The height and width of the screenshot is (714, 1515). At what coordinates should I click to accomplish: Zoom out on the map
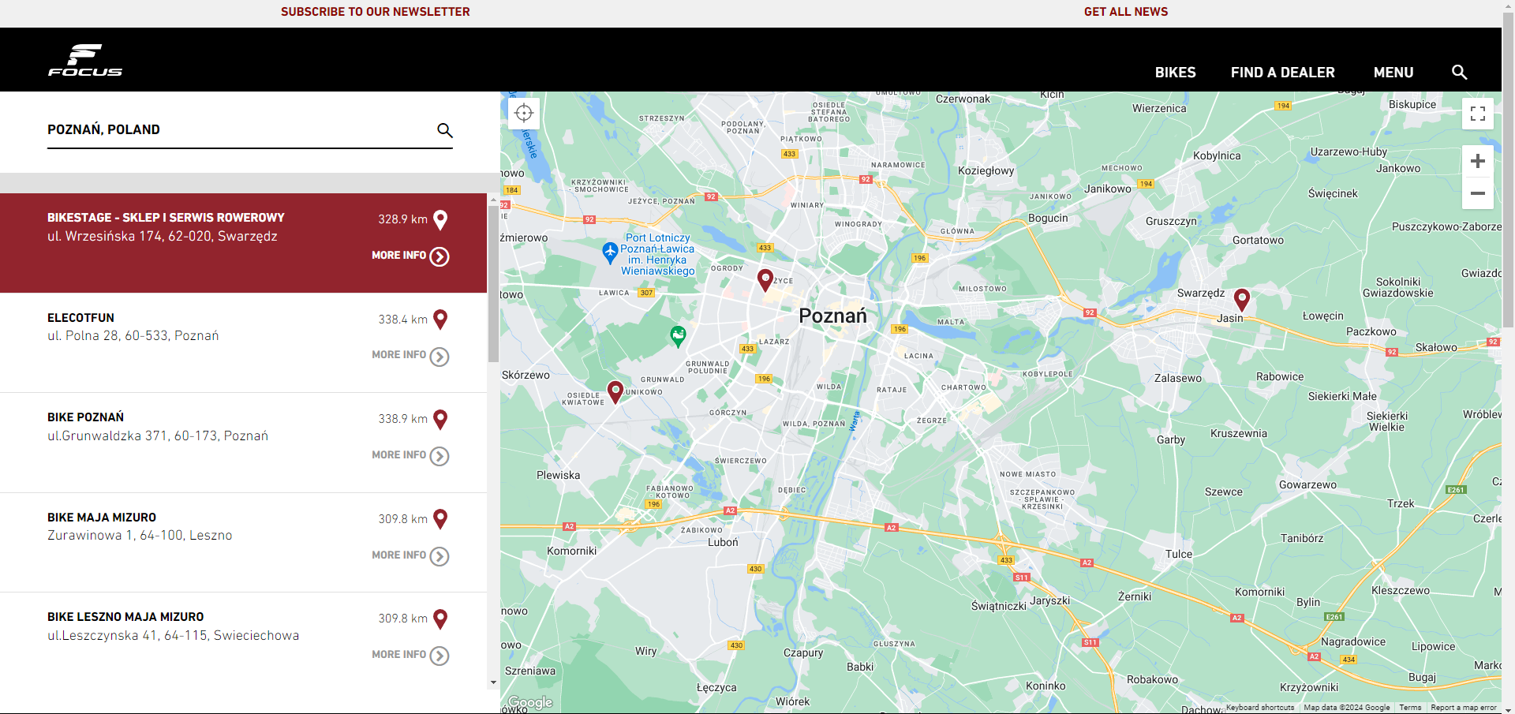pyautogui.click(x=1478, y=193)
